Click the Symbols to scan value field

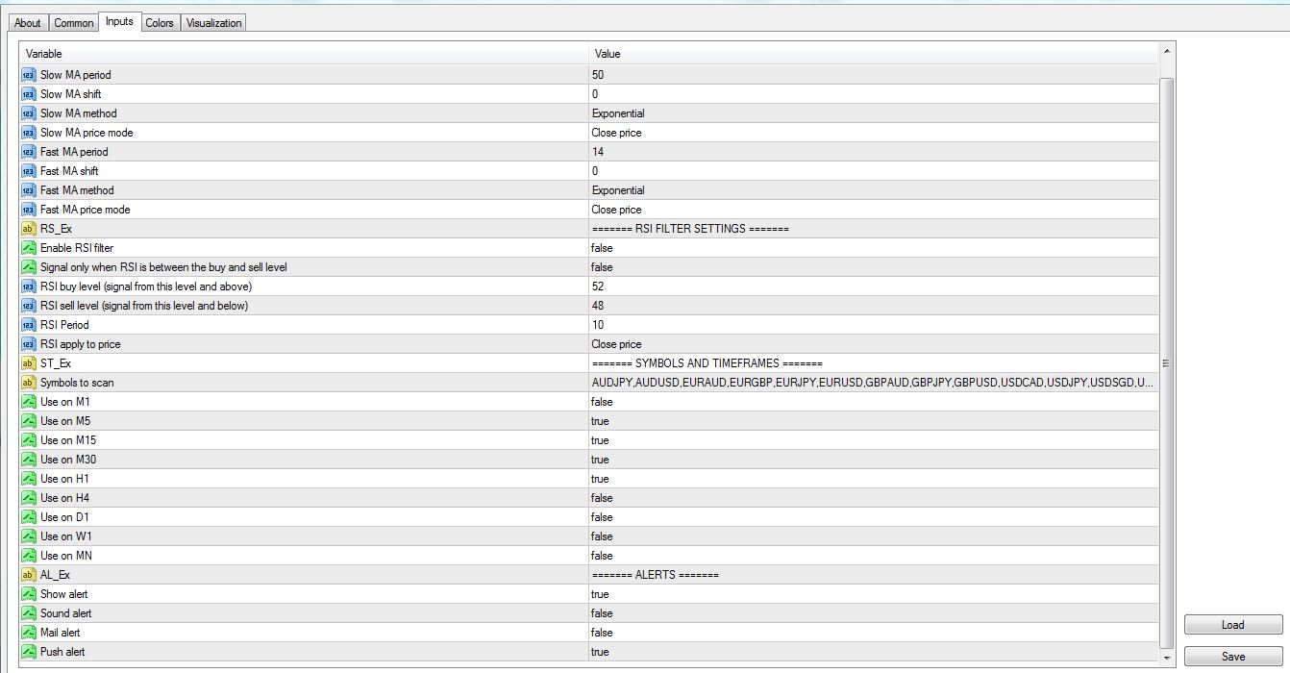tap(874, 383)
